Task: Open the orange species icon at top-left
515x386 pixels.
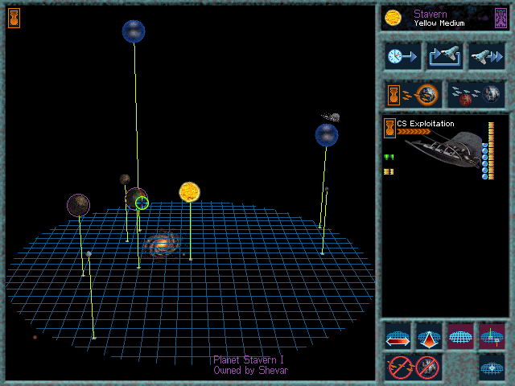Action: click(14, 18)
